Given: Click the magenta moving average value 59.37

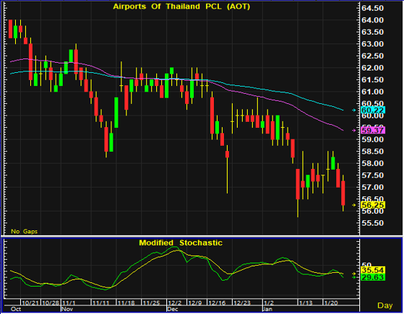Looking at the screenshot, I should 373,130.
